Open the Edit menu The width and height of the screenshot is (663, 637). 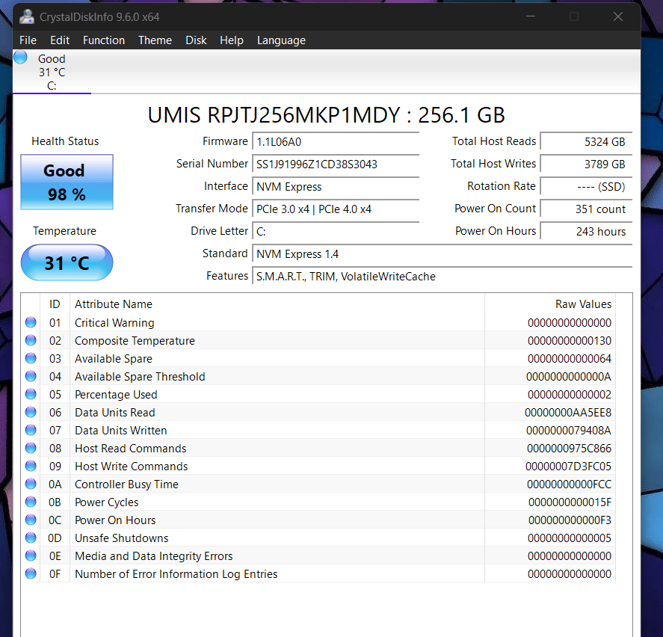[x=60, y=40]
